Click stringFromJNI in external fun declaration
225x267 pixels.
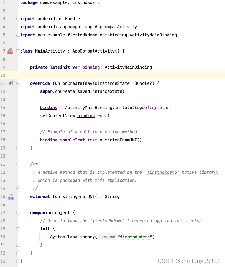pyautogui.click(x=79, y=196)
